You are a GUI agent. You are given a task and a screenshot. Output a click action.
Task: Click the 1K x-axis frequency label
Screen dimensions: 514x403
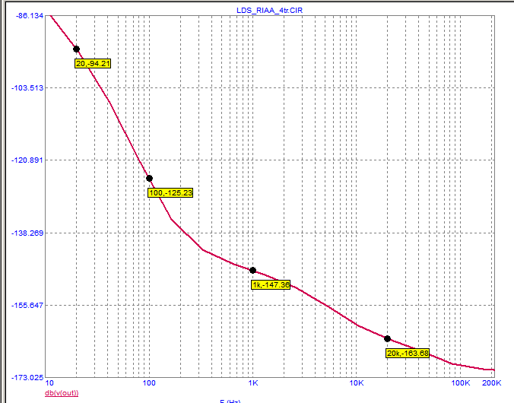point(252,383)
